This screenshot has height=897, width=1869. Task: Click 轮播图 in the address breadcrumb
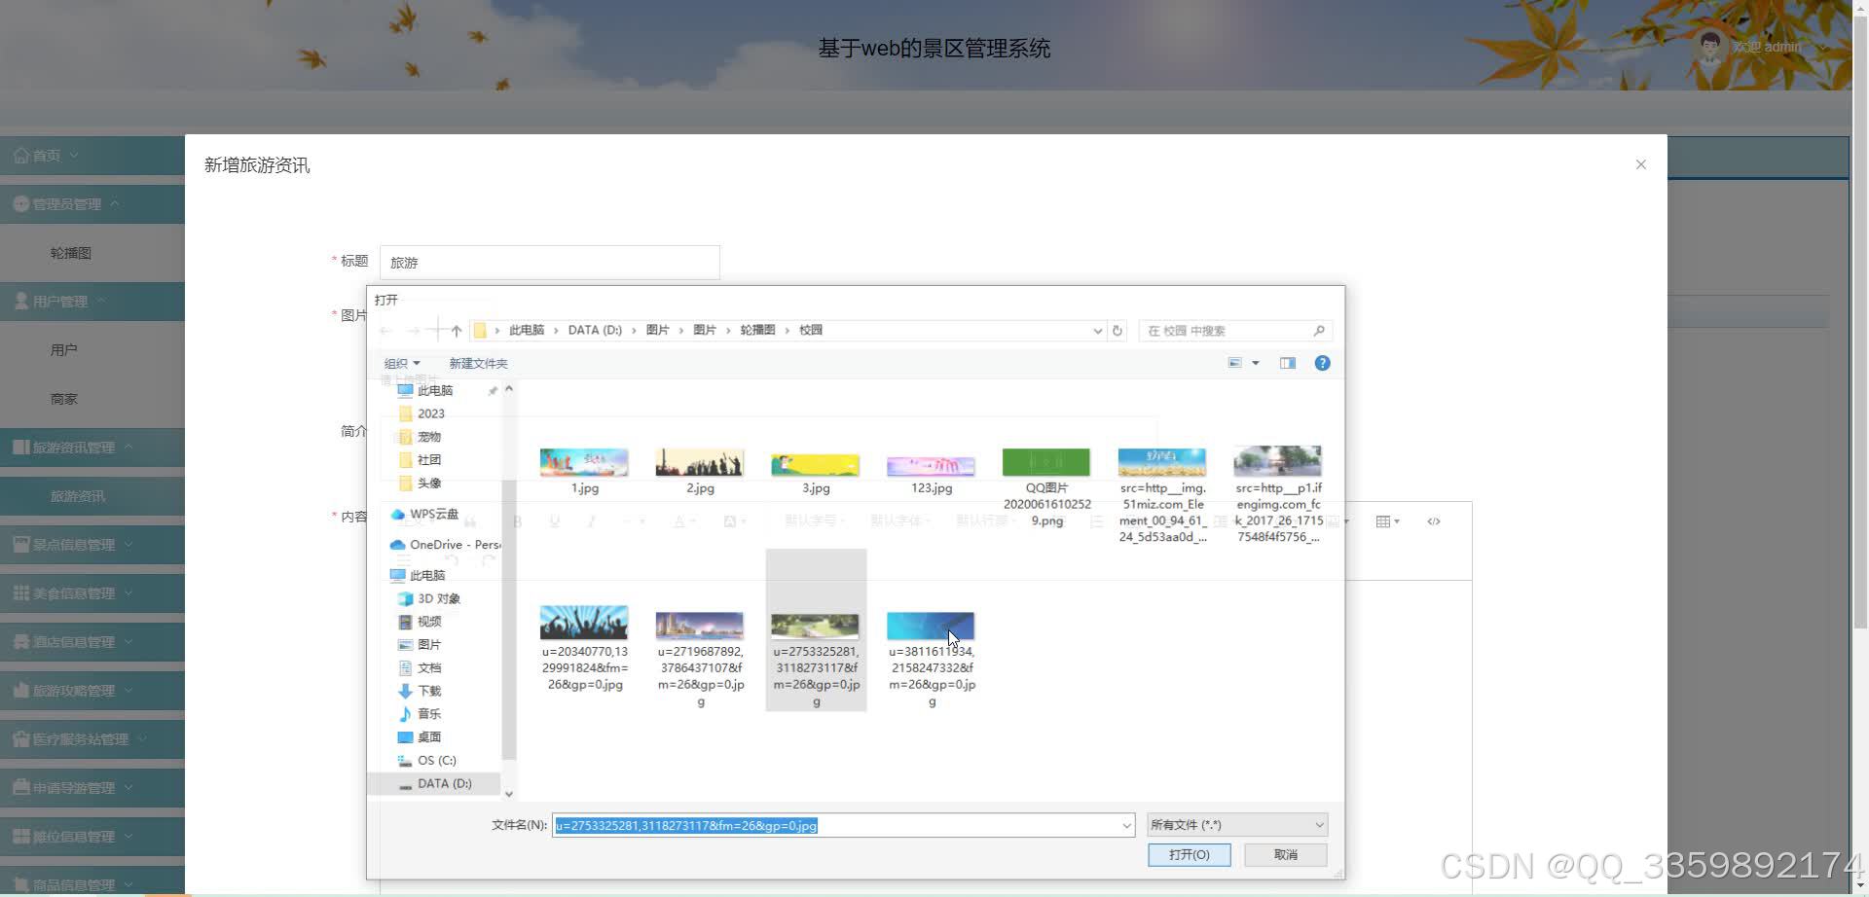coord(757,331)
